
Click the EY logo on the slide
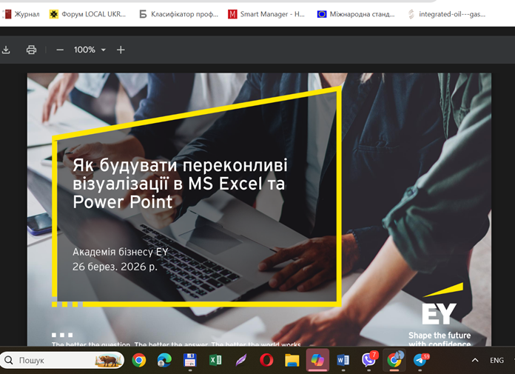[442, 304]
